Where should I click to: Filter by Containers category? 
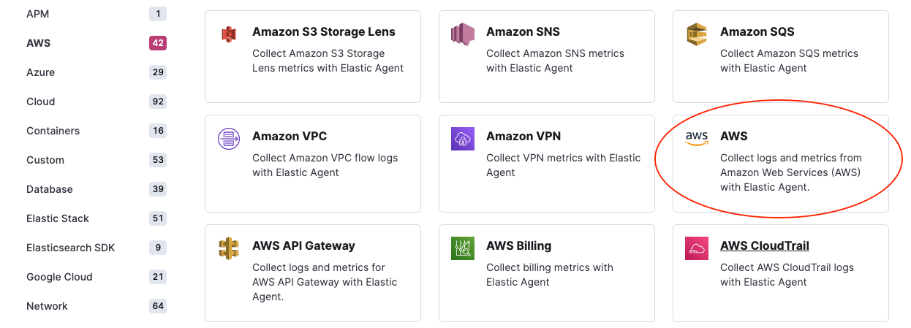(x=53, y=131)
